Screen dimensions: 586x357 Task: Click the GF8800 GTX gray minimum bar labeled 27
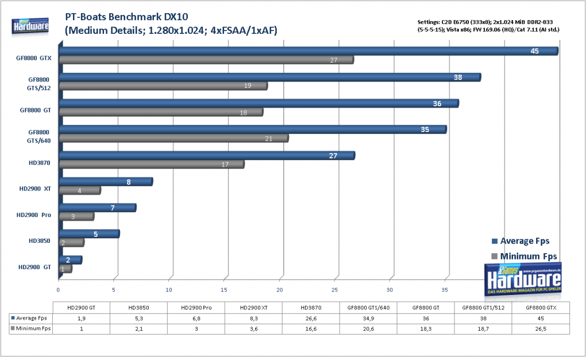click(206, 60)
